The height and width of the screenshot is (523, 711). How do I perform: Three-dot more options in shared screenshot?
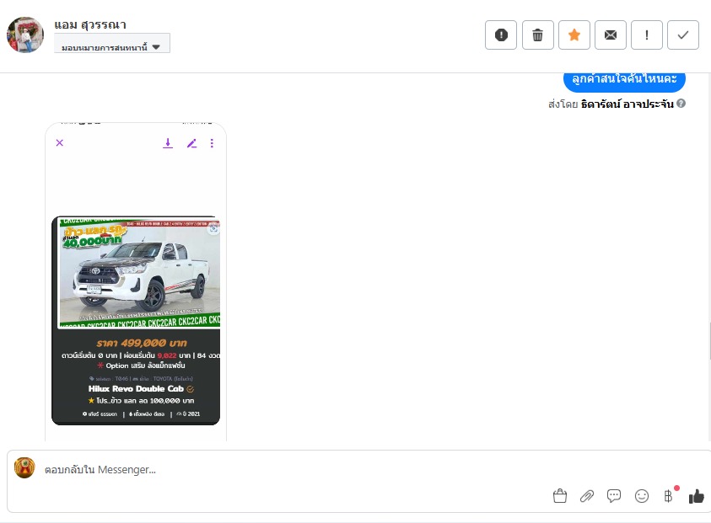212,143
